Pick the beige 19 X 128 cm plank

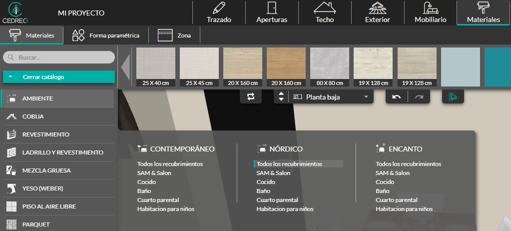coord(417,67)
